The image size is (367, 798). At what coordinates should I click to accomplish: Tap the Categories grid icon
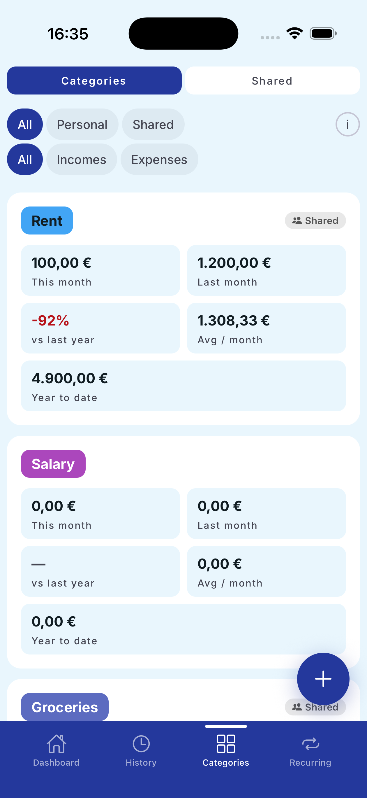pyautogui.click(x=226, y=743)
